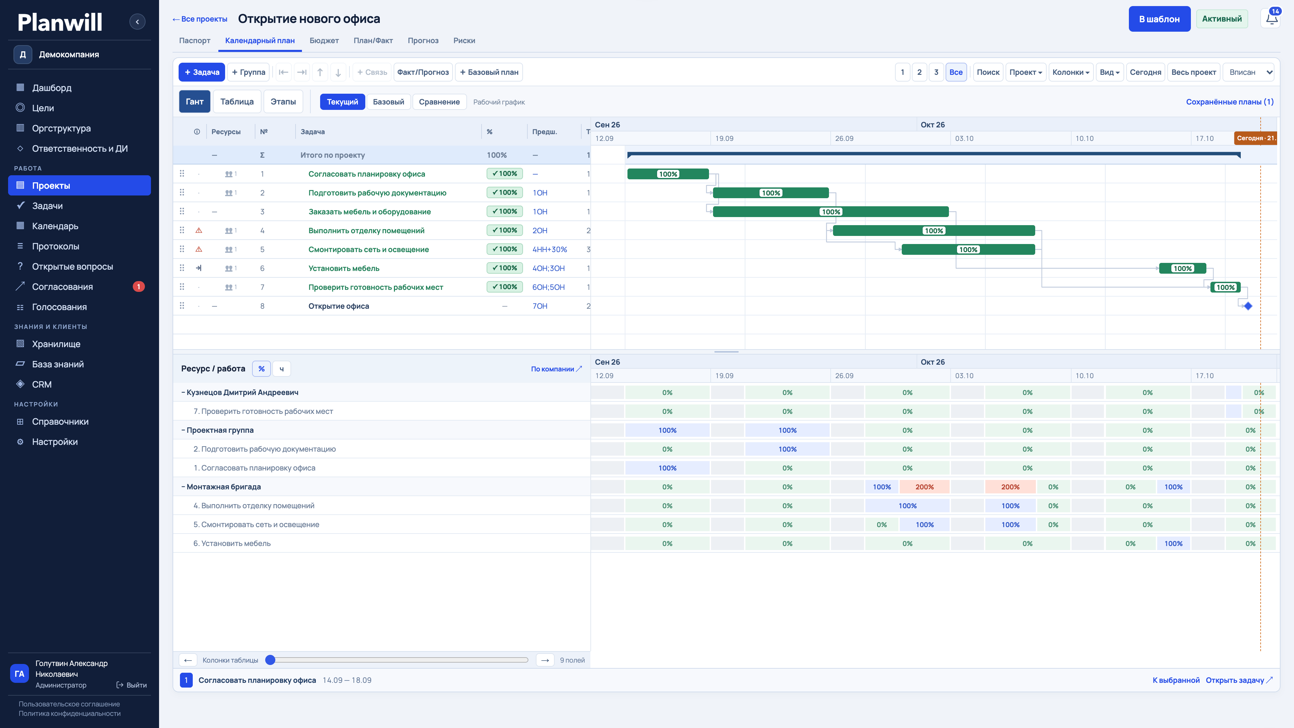Viewport: 1294px width, 728px height.
Task: Open Оргструктура section
Action: tap(80, 128)
